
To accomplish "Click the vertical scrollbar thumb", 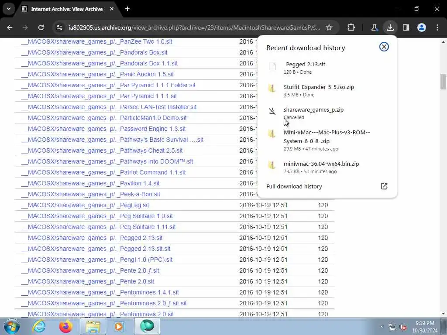I will tap(443, 82).
